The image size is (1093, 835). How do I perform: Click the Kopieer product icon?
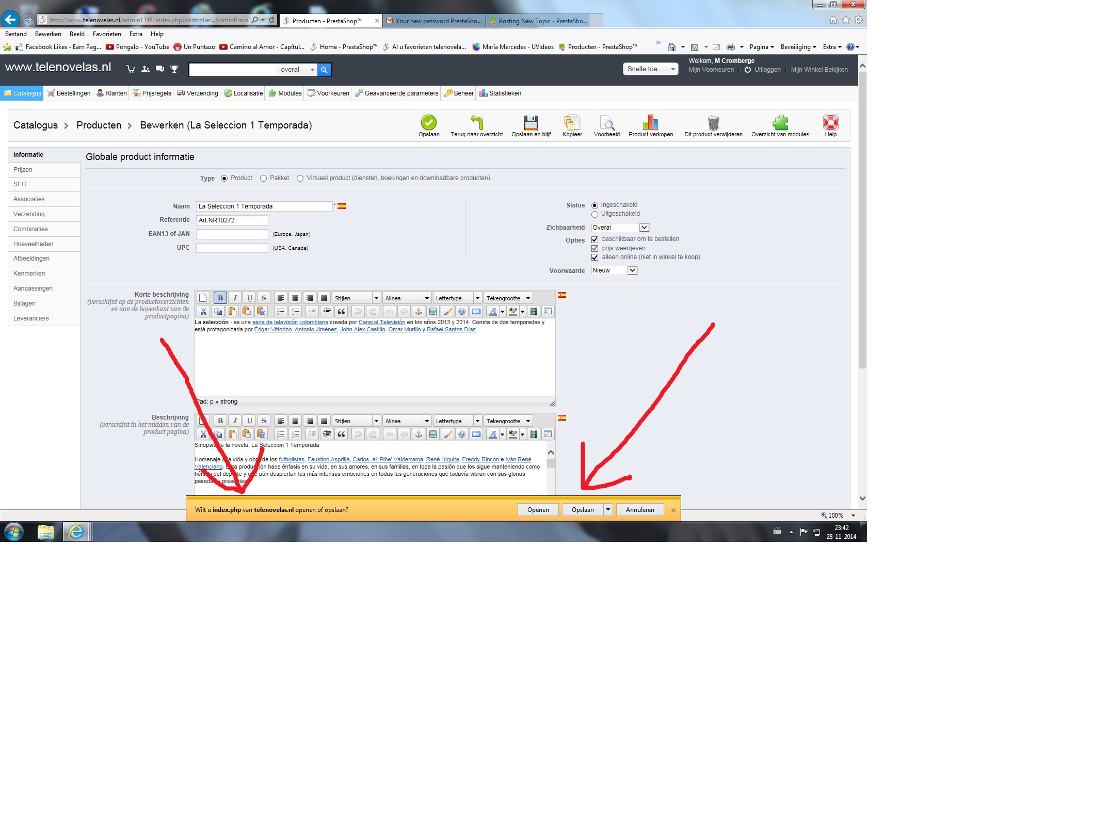coord(572,123)
